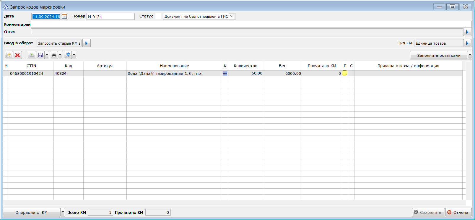The width and height of the screenshot is (475, 220).
Task: Click the green arrow import icon
Action: click(32, 55)
